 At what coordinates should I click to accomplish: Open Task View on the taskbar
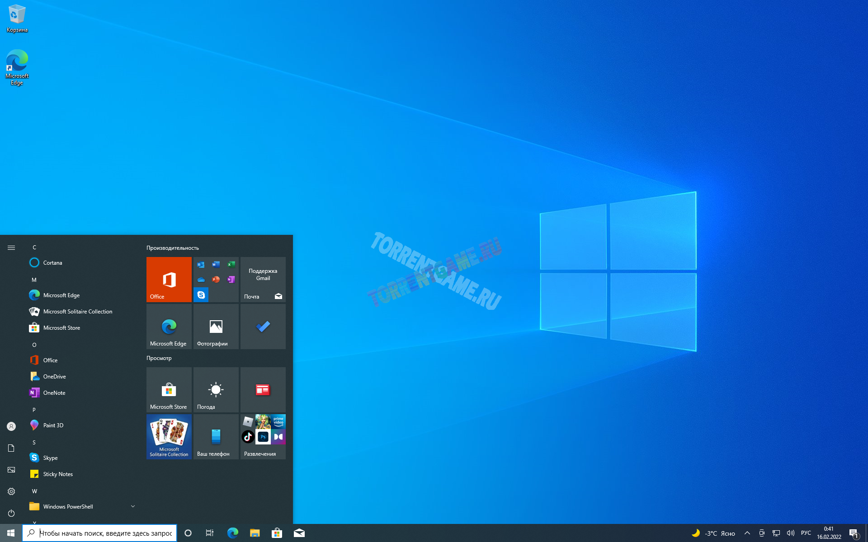[210, 533]
